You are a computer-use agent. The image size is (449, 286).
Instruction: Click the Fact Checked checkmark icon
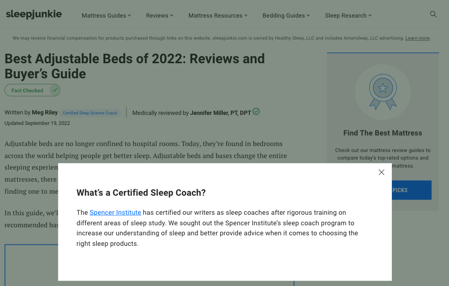pos(55,90)
